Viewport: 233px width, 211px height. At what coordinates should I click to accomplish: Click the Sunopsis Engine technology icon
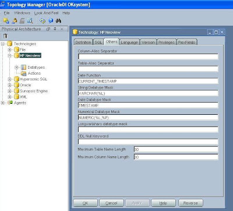[17, 91]
